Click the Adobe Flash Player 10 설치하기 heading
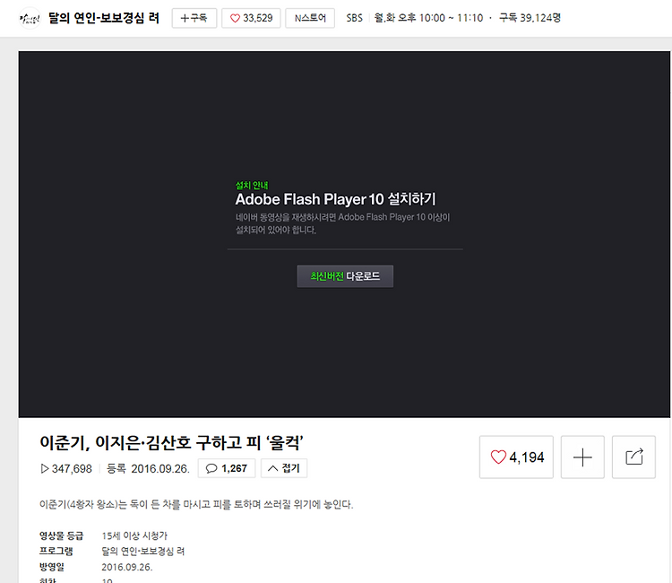Screen dimensions: 672x583 pos(335,199)
